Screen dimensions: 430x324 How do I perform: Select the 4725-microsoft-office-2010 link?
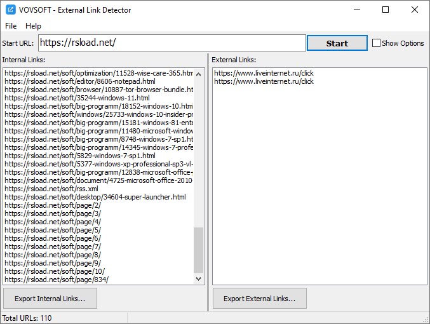98,180
